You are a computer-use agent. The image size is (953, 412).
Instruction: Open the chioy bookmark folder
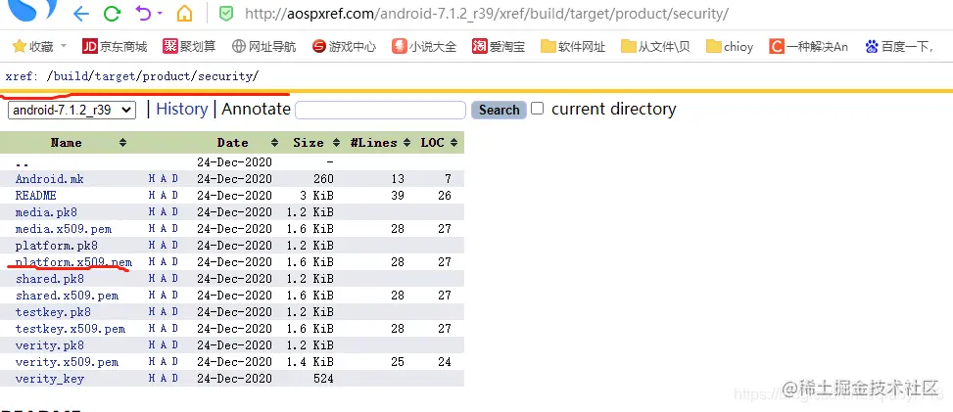click(x=730, y=46)
